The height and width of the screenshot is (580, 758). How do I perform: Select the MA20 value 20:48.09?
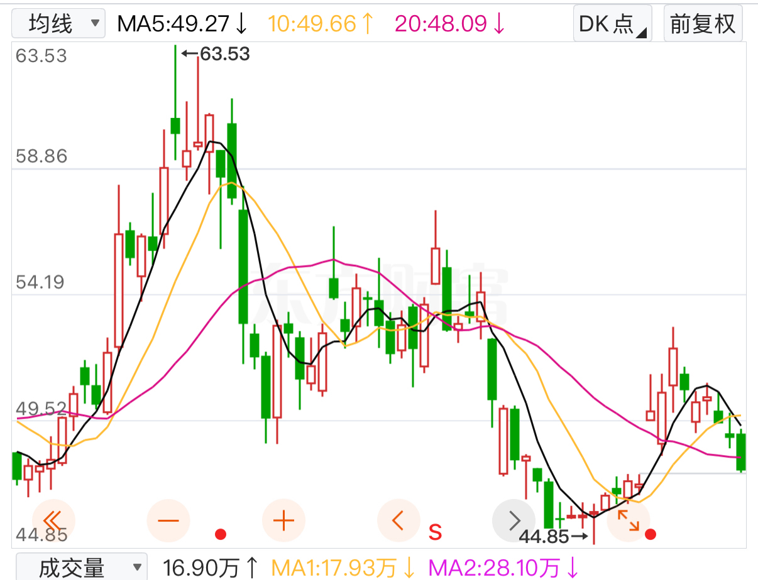pyautogui.click(x=450, y=24)
